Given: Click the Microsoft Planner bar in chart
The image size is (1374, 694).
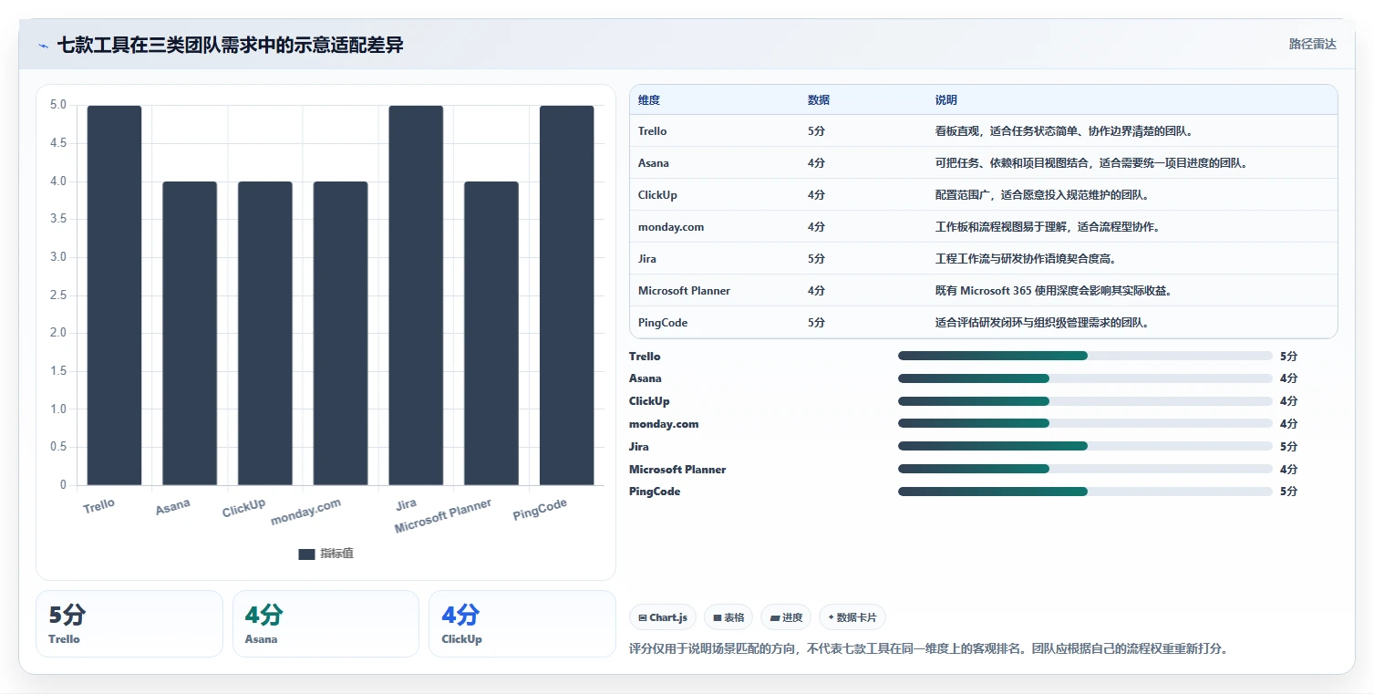Looking at the screenshot, I should pyautogui.click(x=491, y=333).
